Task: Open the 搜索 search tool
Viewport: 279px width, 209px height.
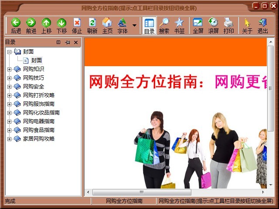Action: [x=164, y=26]
